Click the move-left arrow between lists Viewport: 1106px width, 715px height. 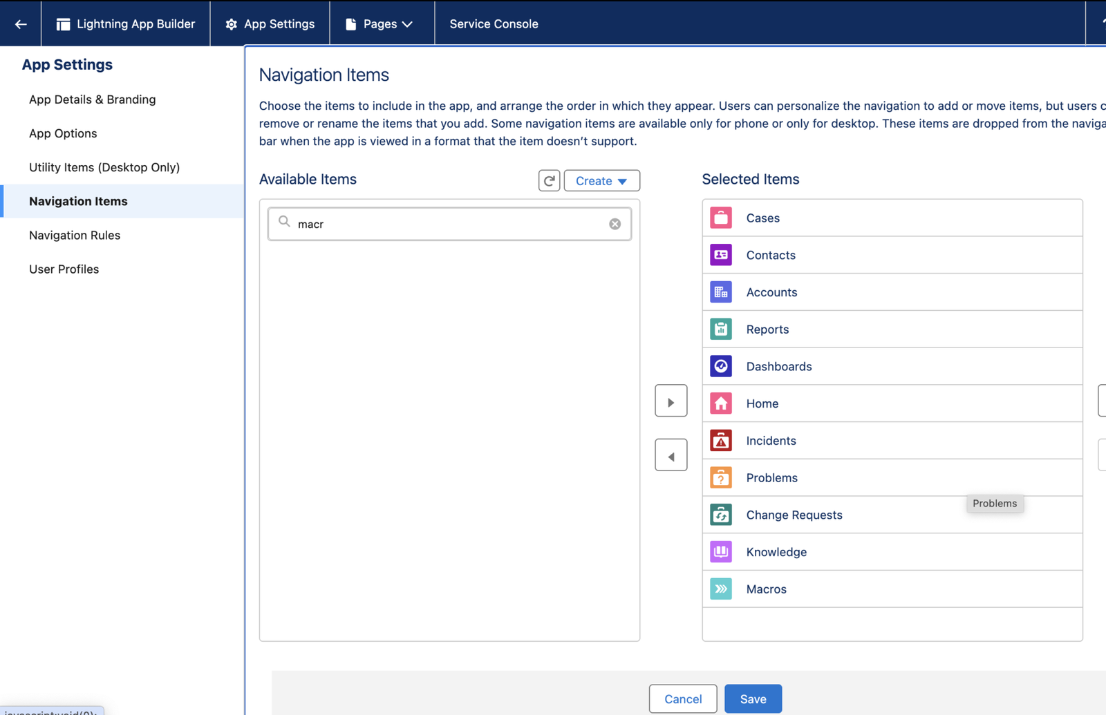[x=671, y=455]
